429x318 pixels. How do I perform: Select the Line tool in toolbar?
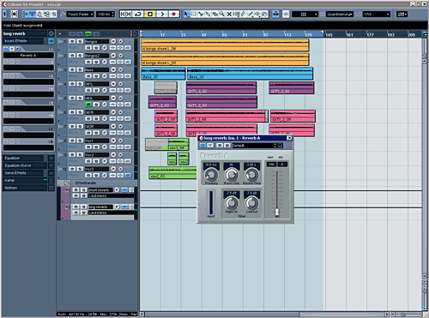tap(251, 14)
